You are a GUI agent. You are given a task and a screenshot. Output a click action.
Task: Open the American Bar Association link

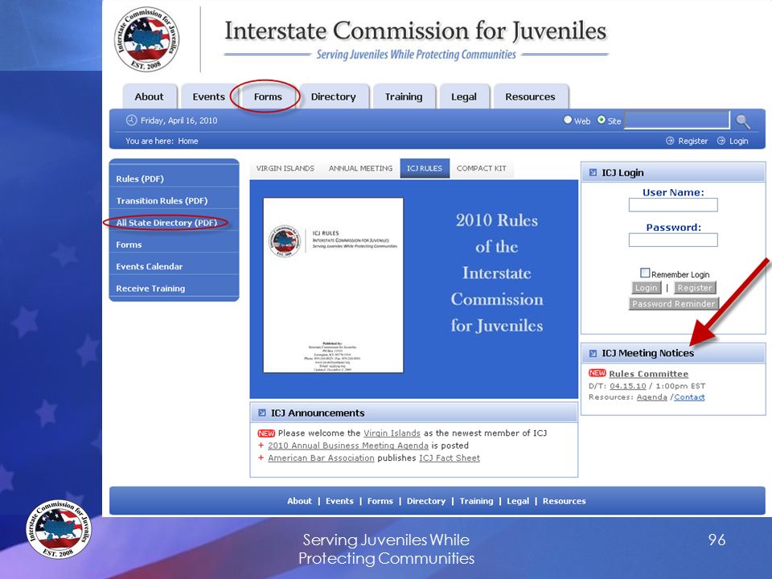pyautogui.click(x=321, y=458)
